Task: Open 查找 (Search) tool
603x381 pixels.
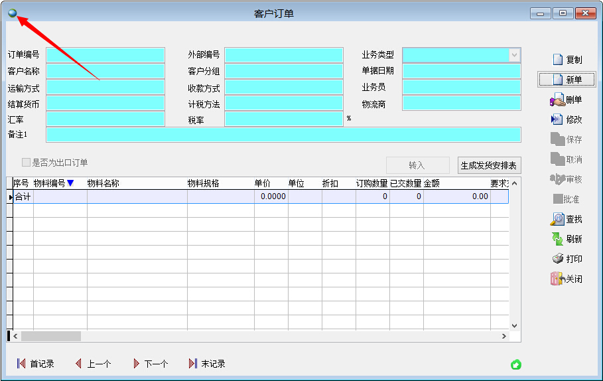Action: click(x=558, y=219)
